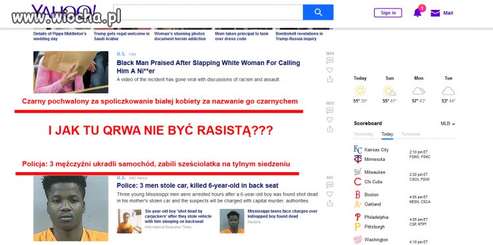Open Bombshell revelations in Trump-Russia inquiry
Screen dimensions: 493x245
tap(299, 36)
